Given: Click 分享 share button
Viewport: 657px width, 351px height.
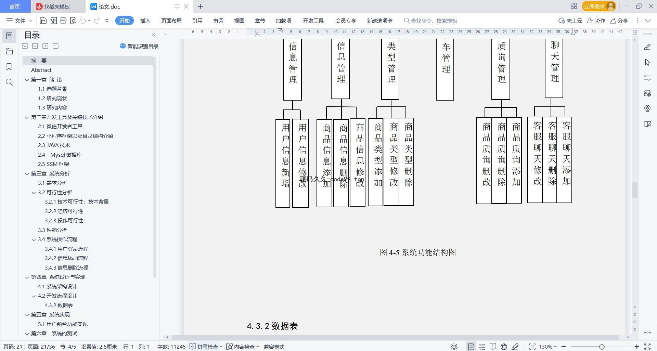Looking at the screenshot, I should point(619,21).
